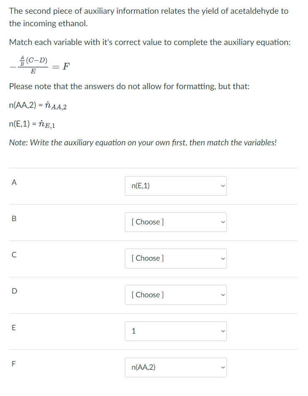Click the chevron on variable C's Choose dropdown

pos(222,259)
